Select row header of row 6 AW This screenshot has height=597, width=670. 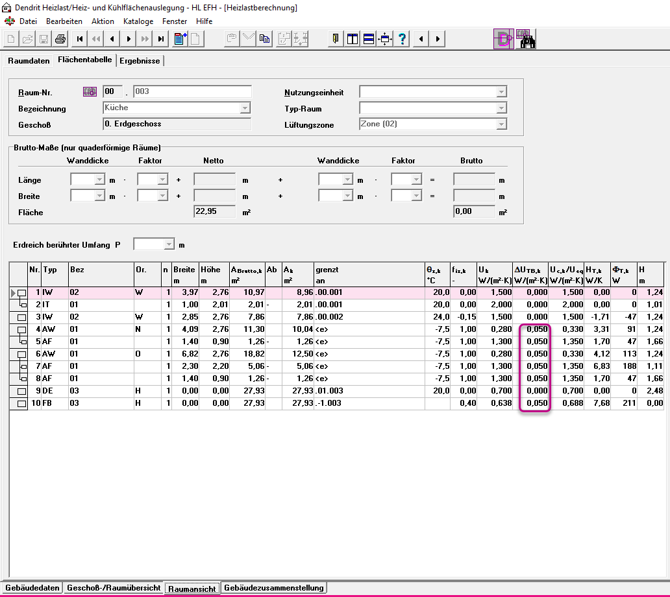pos(19,354)
